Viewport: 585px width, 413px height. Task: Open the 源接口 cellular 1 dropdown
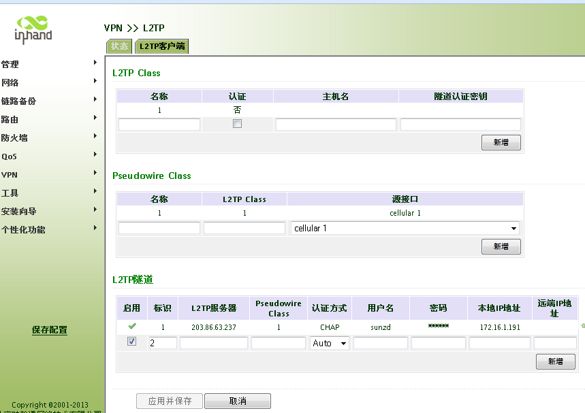[x=405, y=229]
